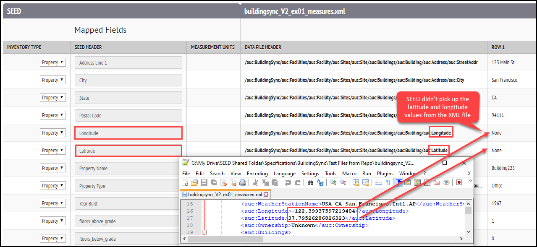Screen dimensions: 537x247
Task: Open the Replace dialog icon
Action: point(320,182)
